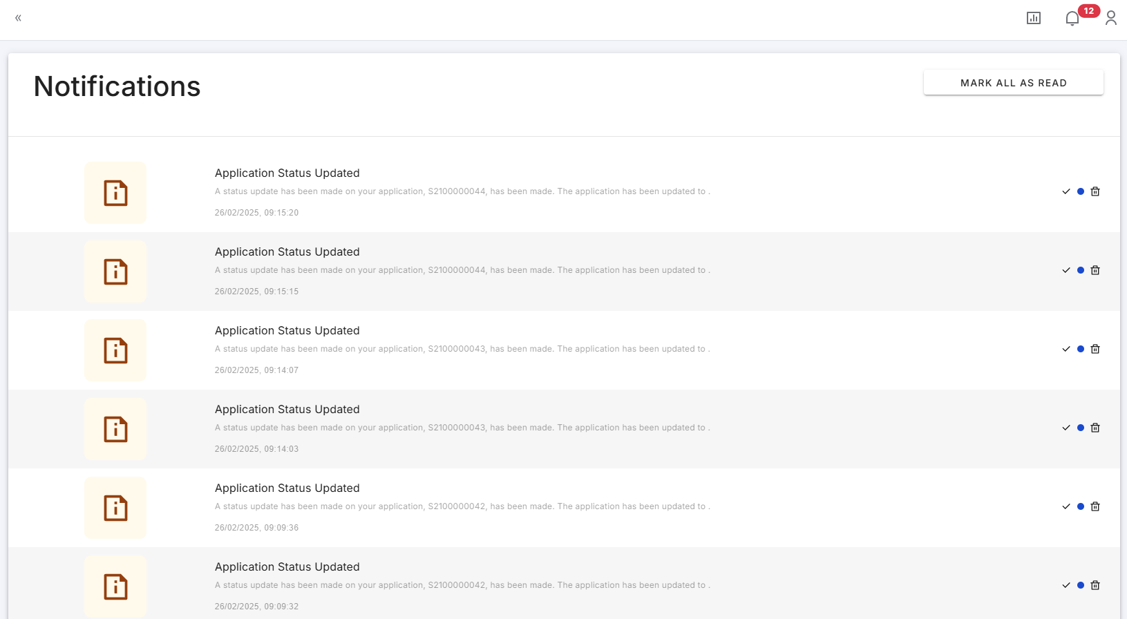Delete the notification from 09:15:20

[1095, 191]
